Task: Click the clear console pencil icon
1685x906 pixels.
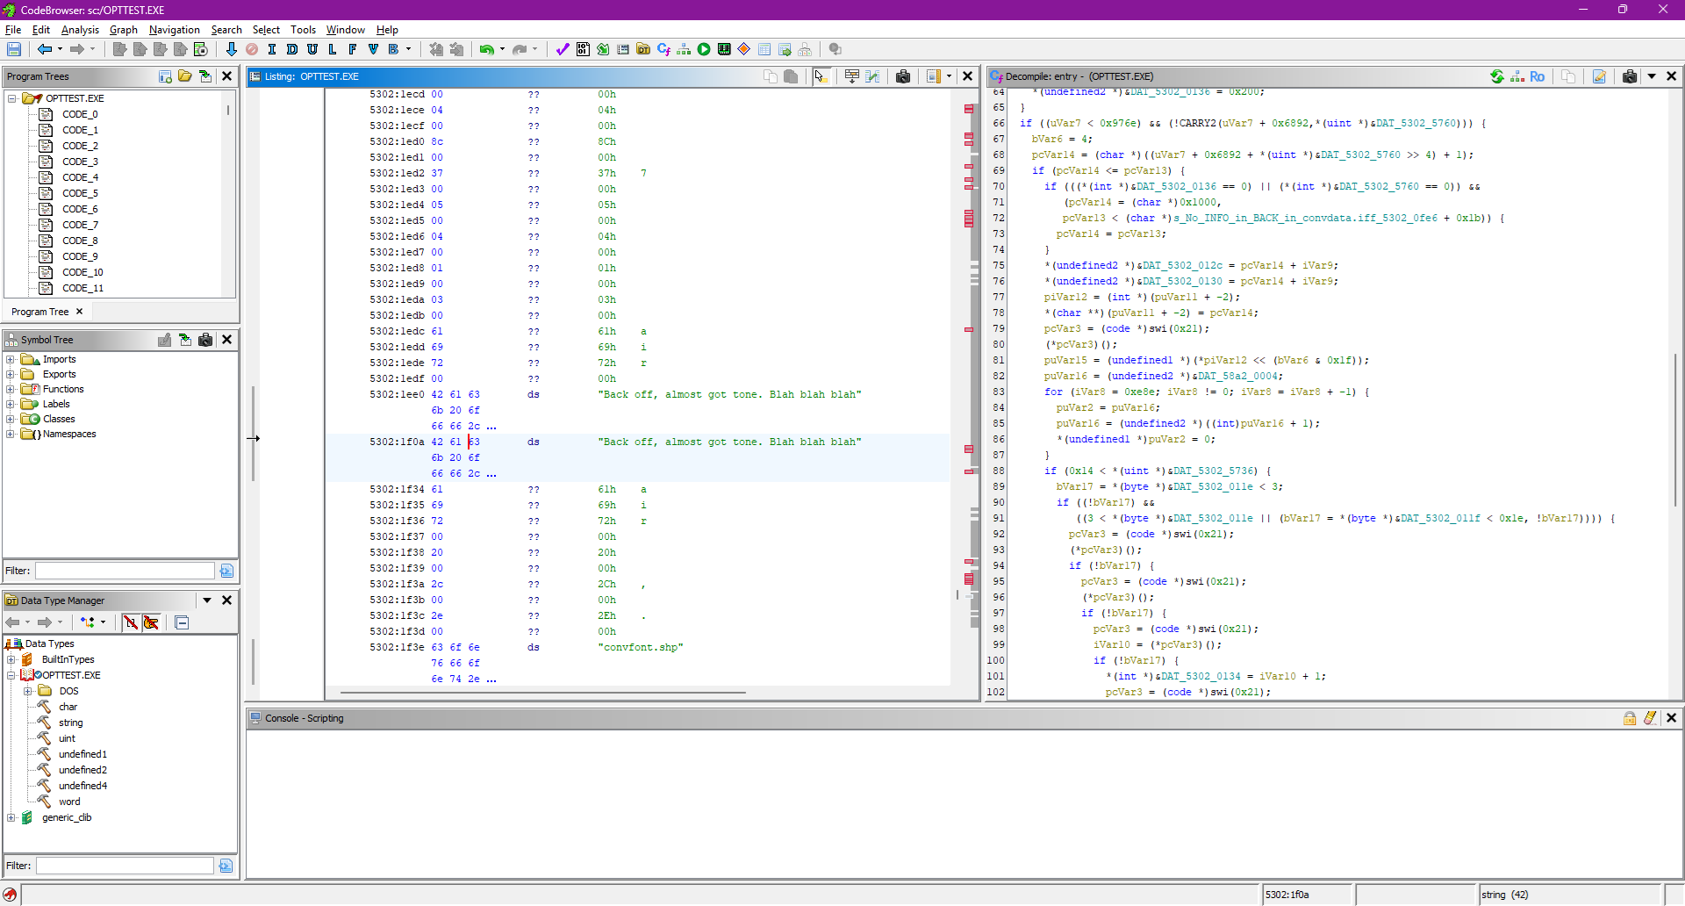Action: click(x=1650, y=718)
